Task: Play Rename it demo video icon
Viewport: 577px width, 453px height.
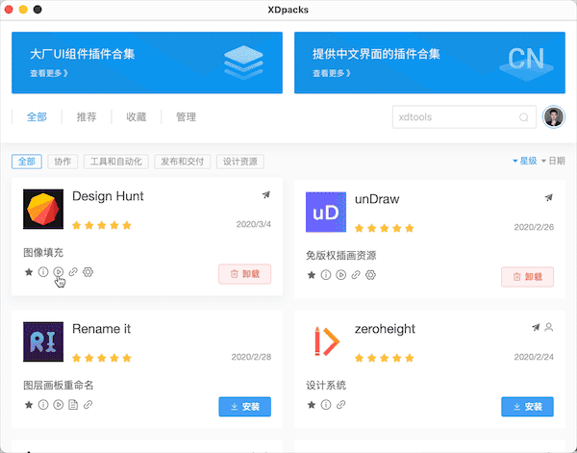Action: [x=58, y=405]
